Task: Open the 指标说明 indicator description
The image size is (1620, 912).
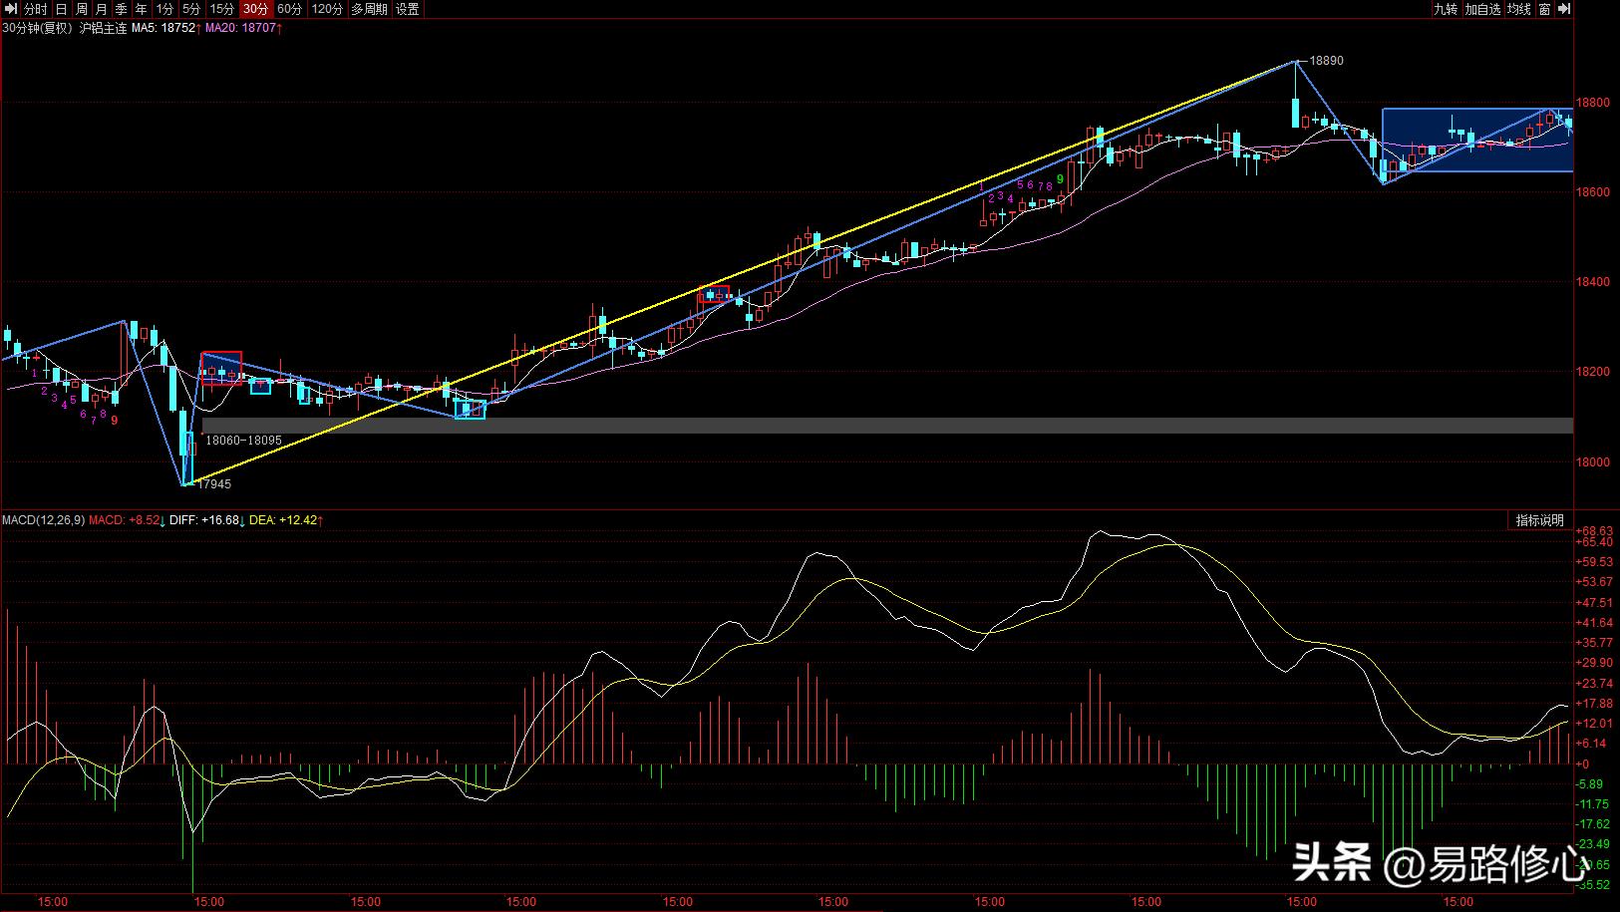Action: pos(1539,520)
